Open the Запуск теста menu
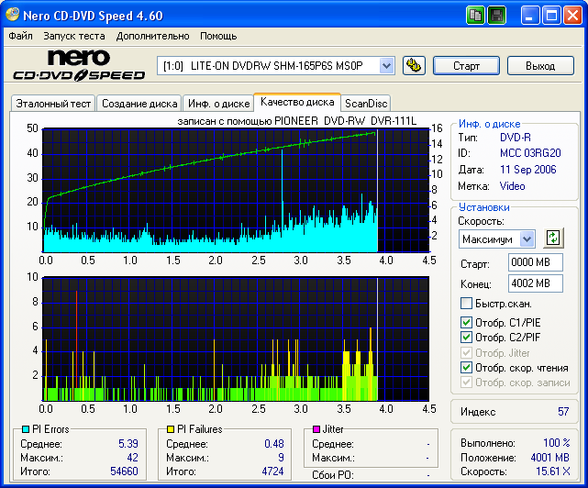Screen dimensions: 588x488 (73, 36)
